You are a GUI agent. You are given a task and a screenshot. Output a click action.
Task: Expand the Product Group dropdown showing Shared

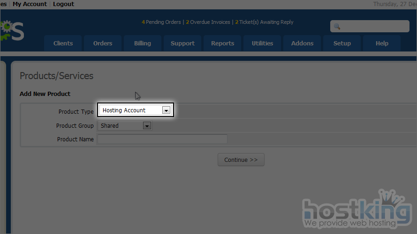125,126
